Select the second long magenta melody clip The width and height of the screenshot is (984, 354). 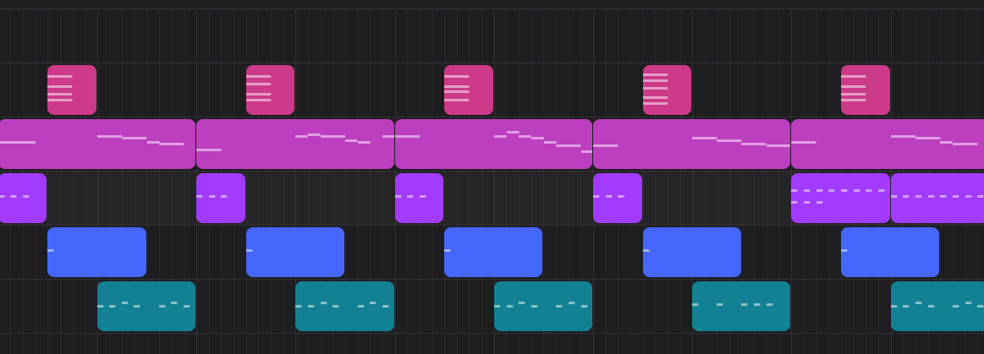pos(295,144)
